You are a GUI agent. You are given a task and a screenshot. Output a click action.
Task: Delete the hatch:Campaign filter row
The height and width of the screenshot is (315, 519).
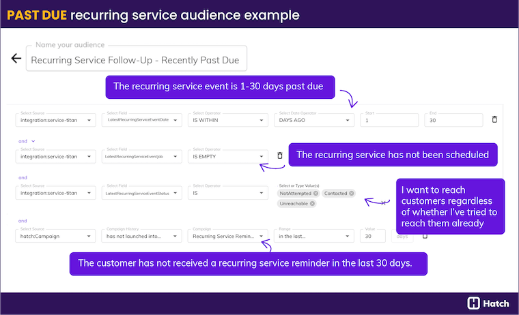pos(425,236)
